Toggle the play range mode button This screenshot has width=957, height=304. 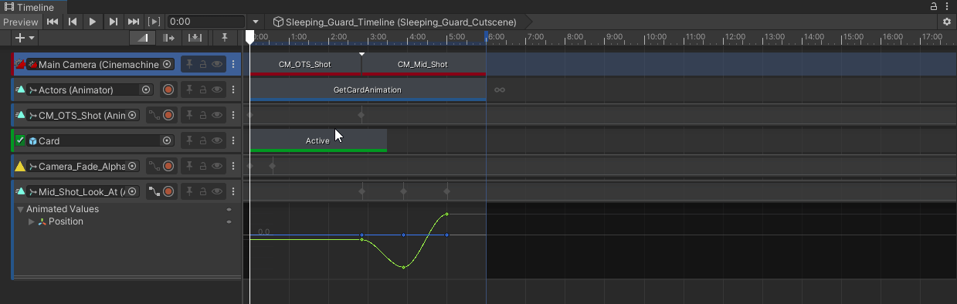pyautogui.click(x=154, y=22)
